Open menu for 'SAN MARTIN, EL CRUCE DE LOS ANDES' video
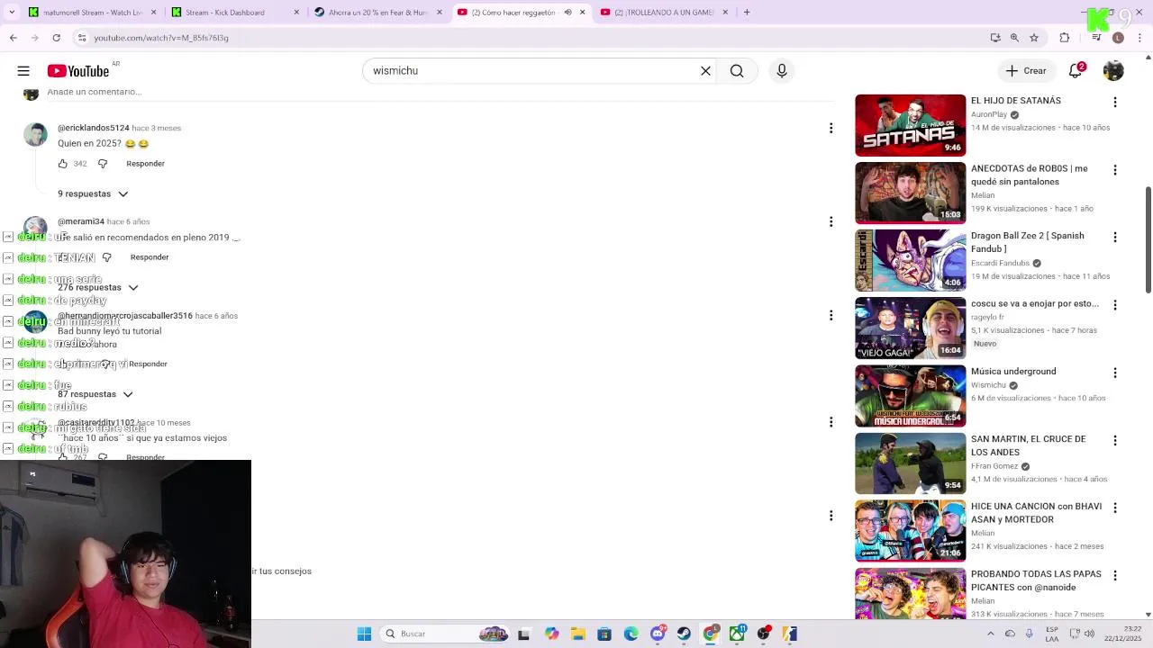Viewport: 1153px width, 648px height. pos(1115,441)
